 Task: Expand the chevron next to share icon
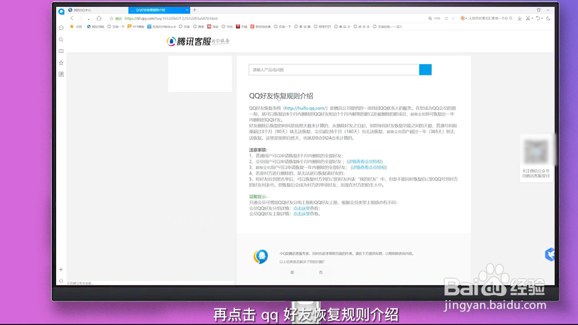453,18
